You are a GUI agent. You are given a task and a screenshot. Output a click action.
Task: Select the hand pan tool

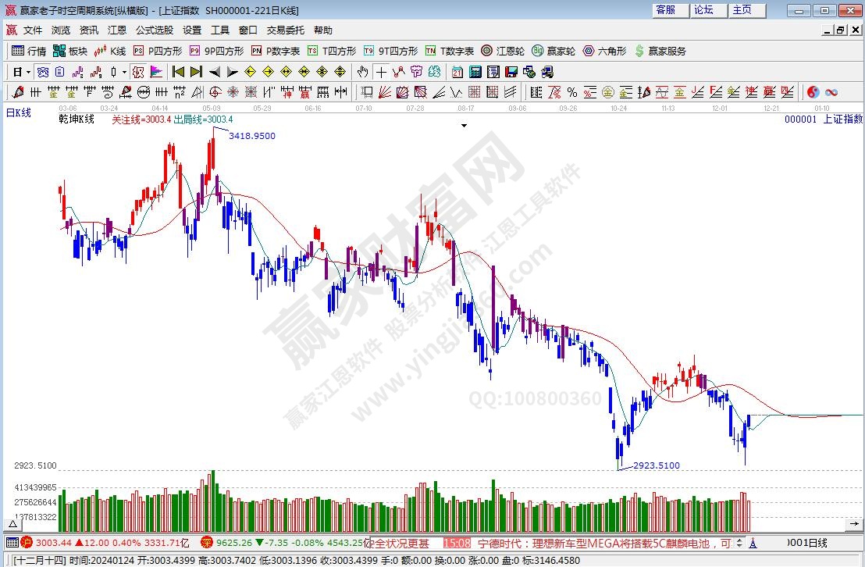(362, 72)
